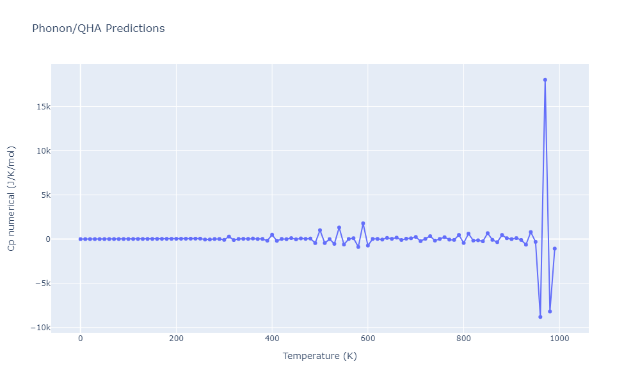
Task: Click the data point peak at 500 K
Action: point(320,230)
